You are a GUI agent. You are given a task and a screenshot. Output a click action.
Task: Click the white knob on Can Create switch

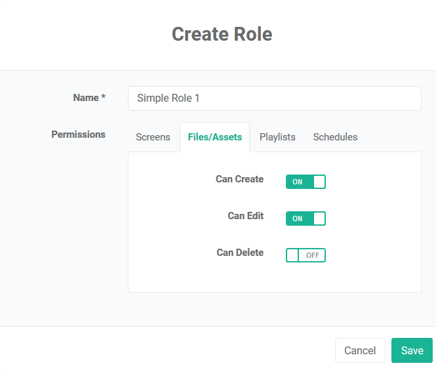[x=319, y=182]
